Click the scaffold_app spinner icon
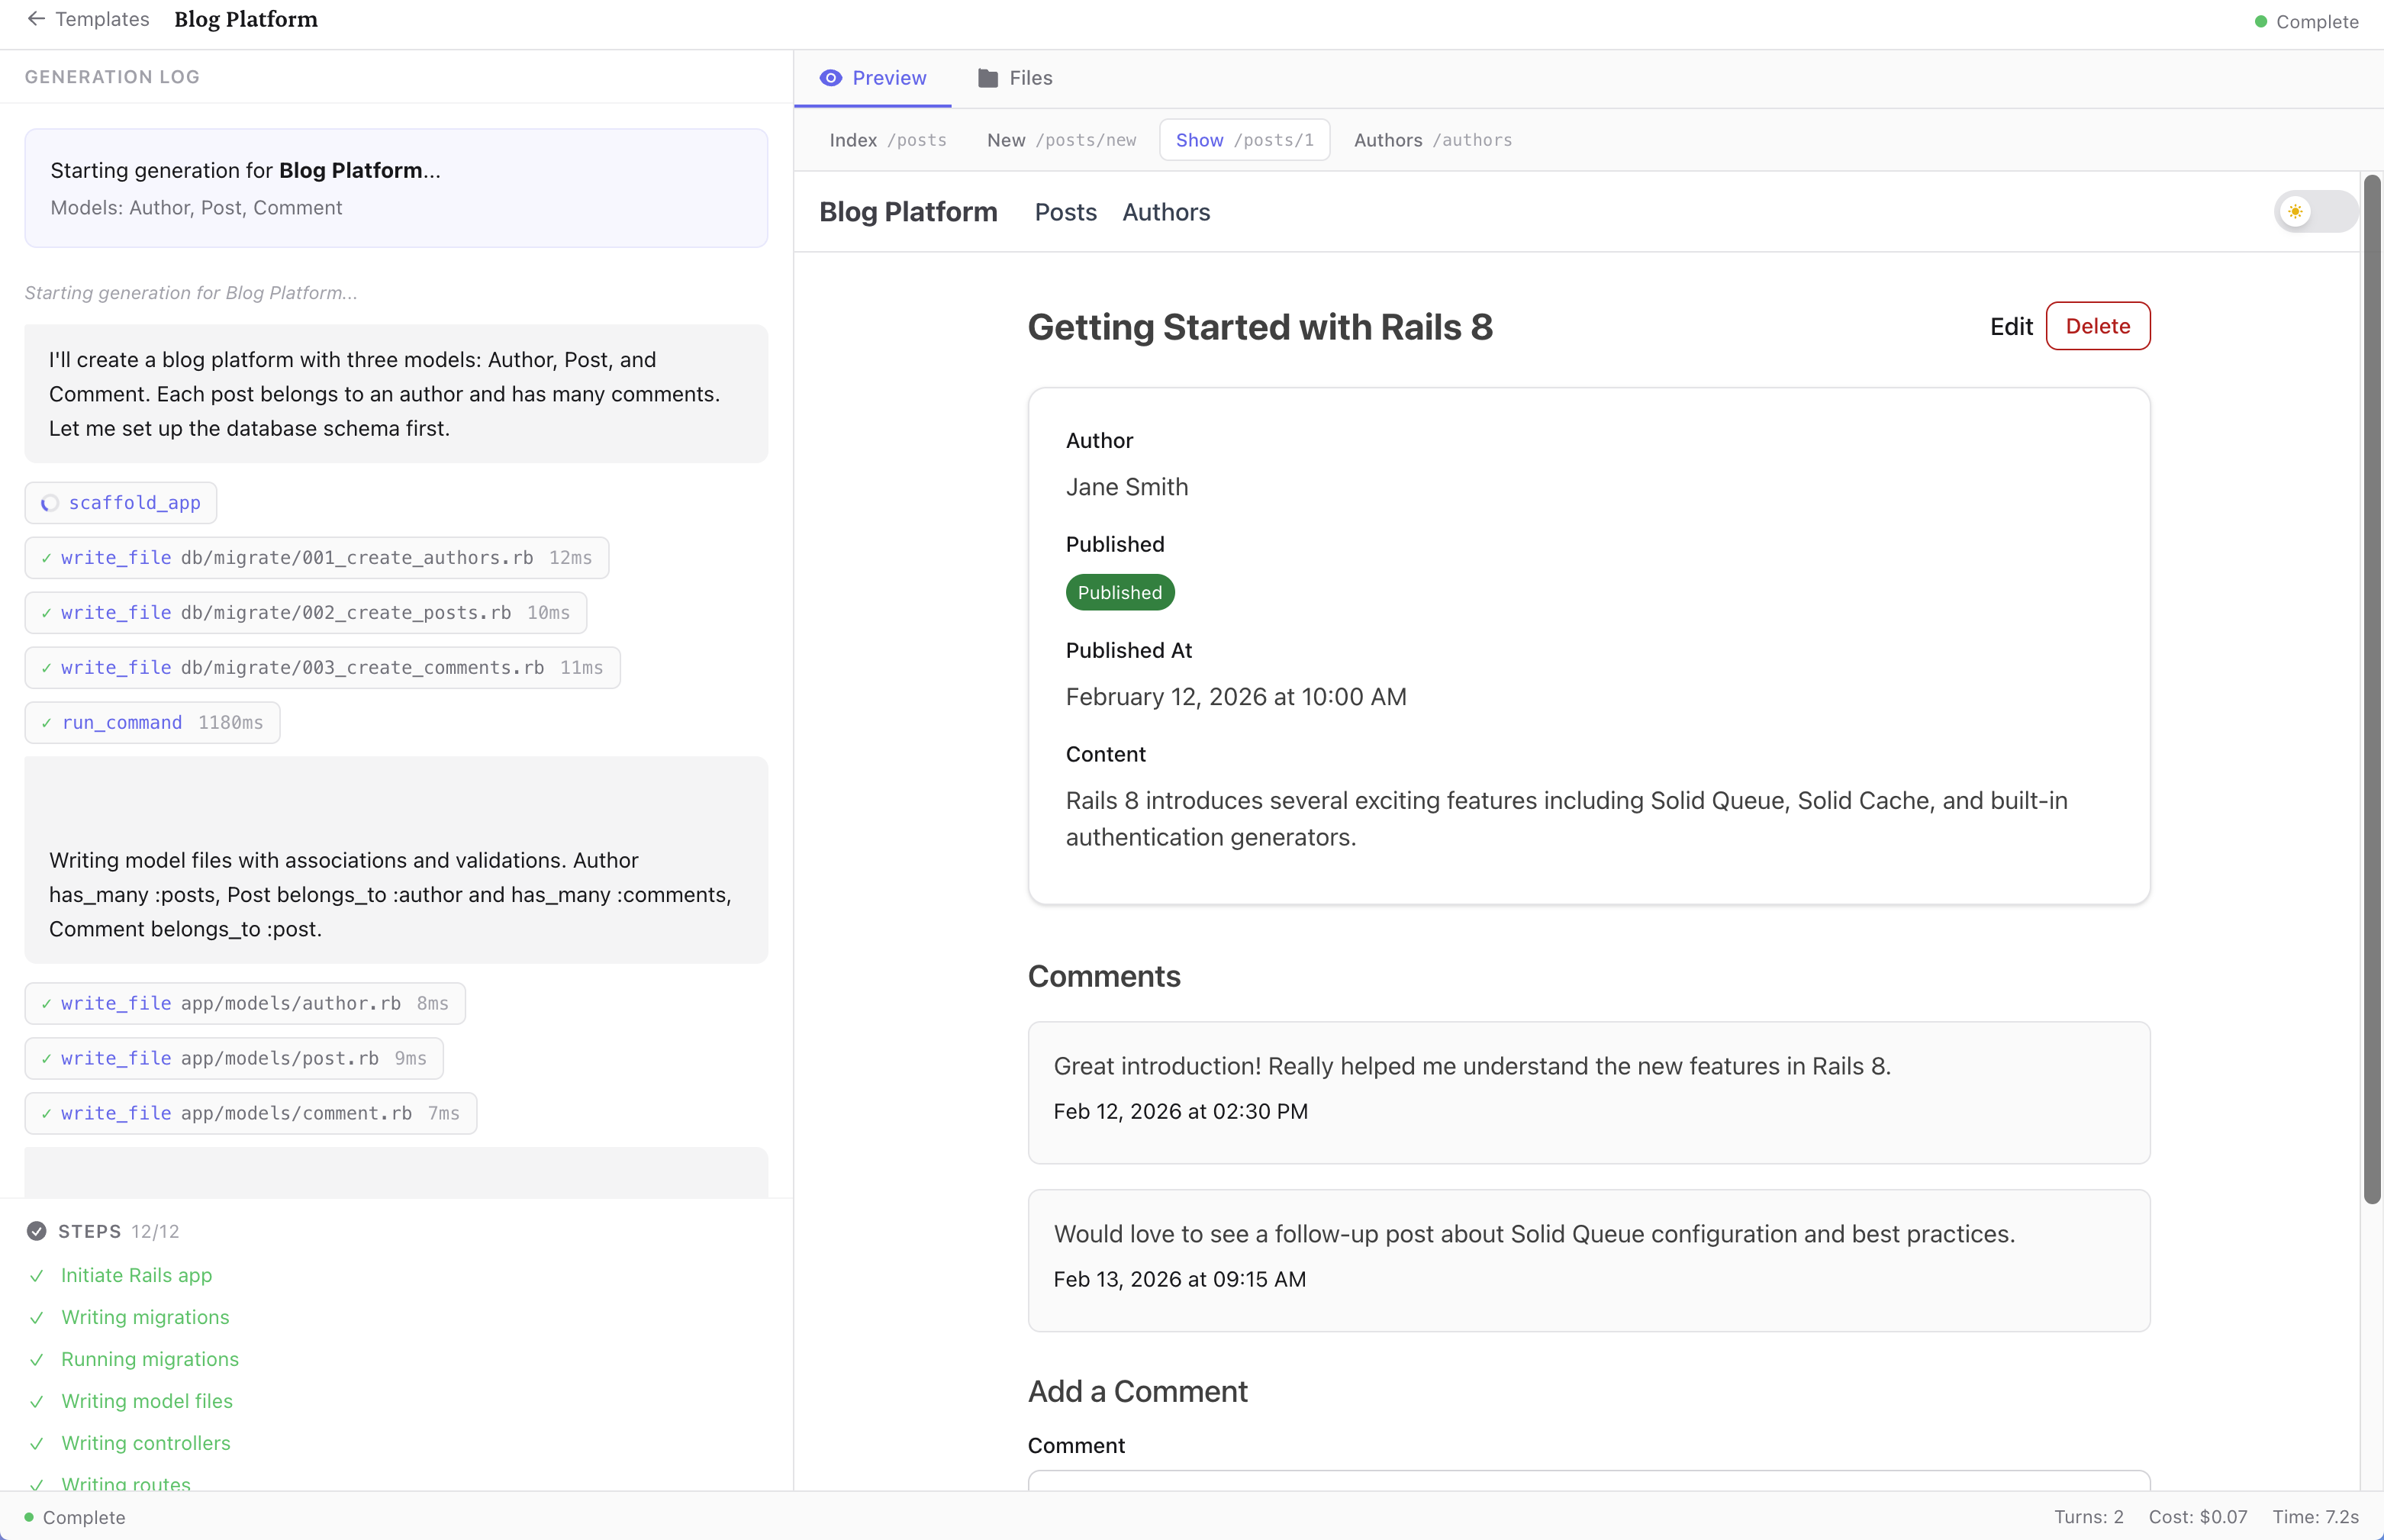2384x1540 pixels. (49, 503)
